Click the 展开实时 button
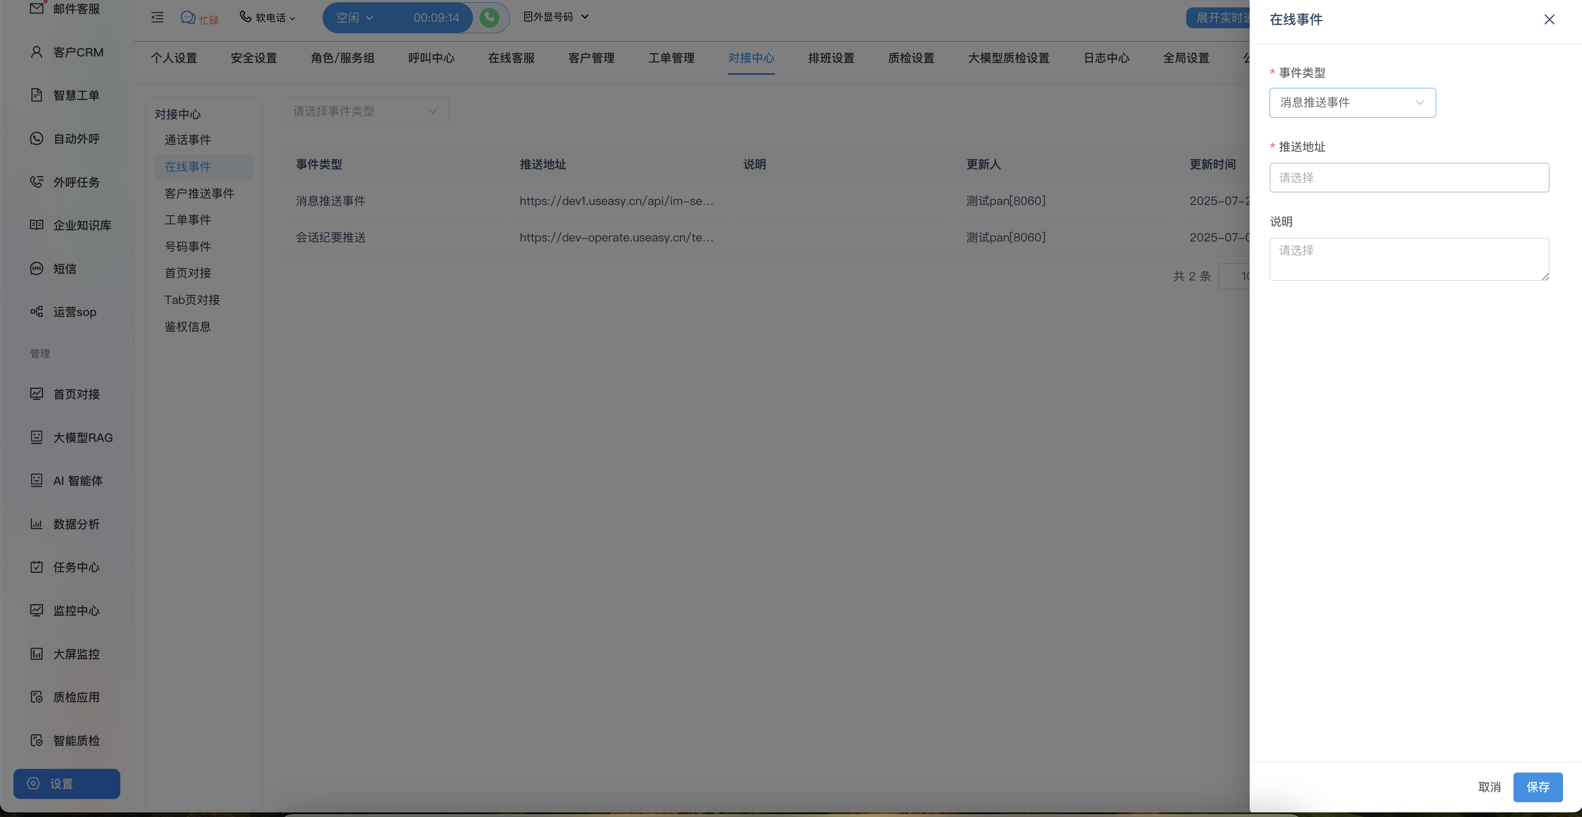 [x=1218, y=18]
